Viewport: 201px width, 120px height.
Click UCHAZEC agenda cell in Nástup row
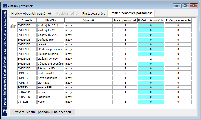[x=27, y=92]
